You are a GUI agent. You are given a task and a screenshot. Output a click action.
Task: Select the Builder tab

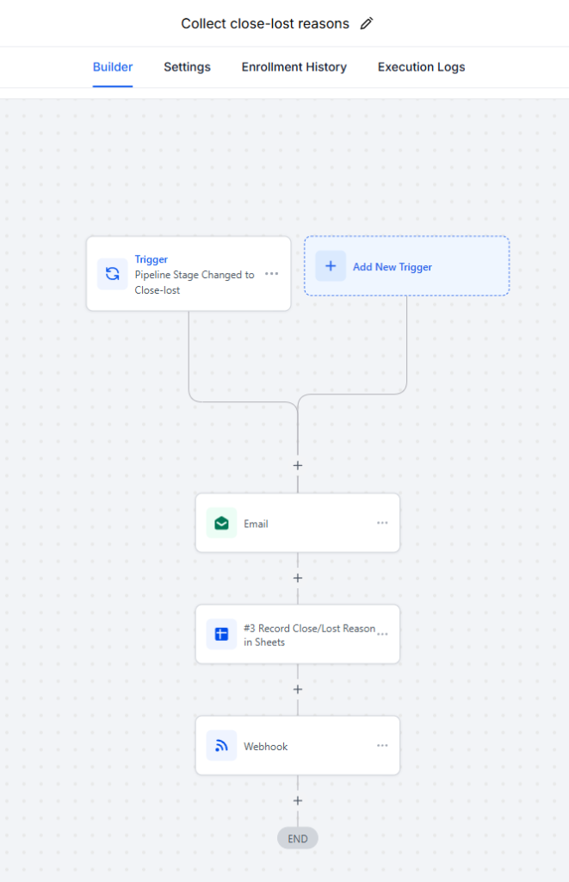click(112, 66)
